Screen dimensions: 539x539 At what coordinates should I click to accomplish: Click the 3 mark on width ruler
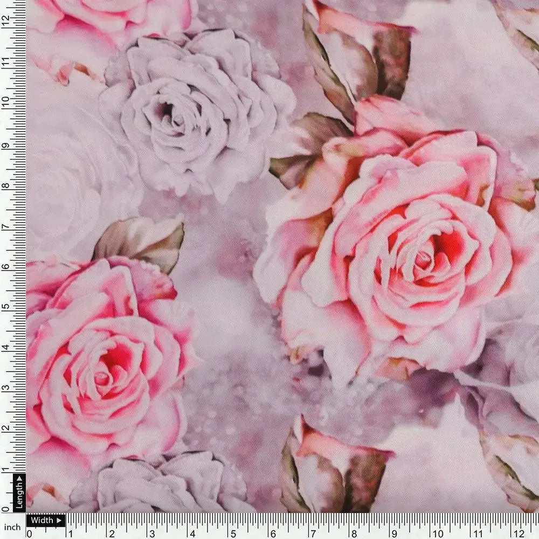(x=151, y=533)
